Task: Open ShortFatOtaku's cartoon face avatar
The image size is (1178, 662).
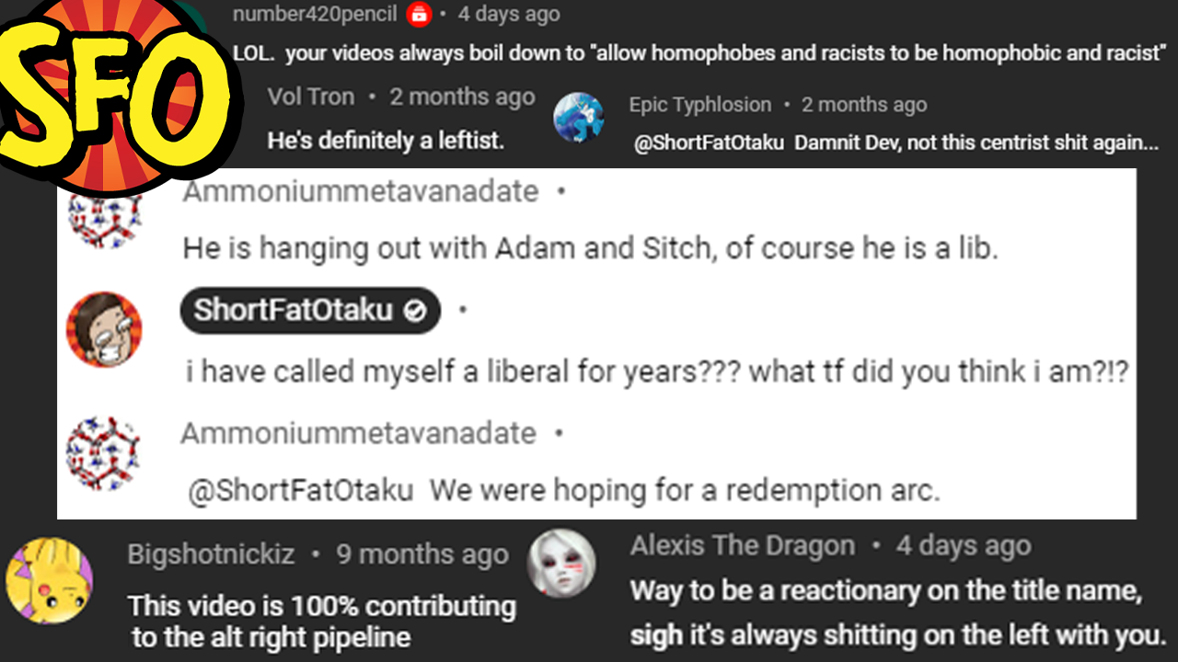Action: (104, 329)
